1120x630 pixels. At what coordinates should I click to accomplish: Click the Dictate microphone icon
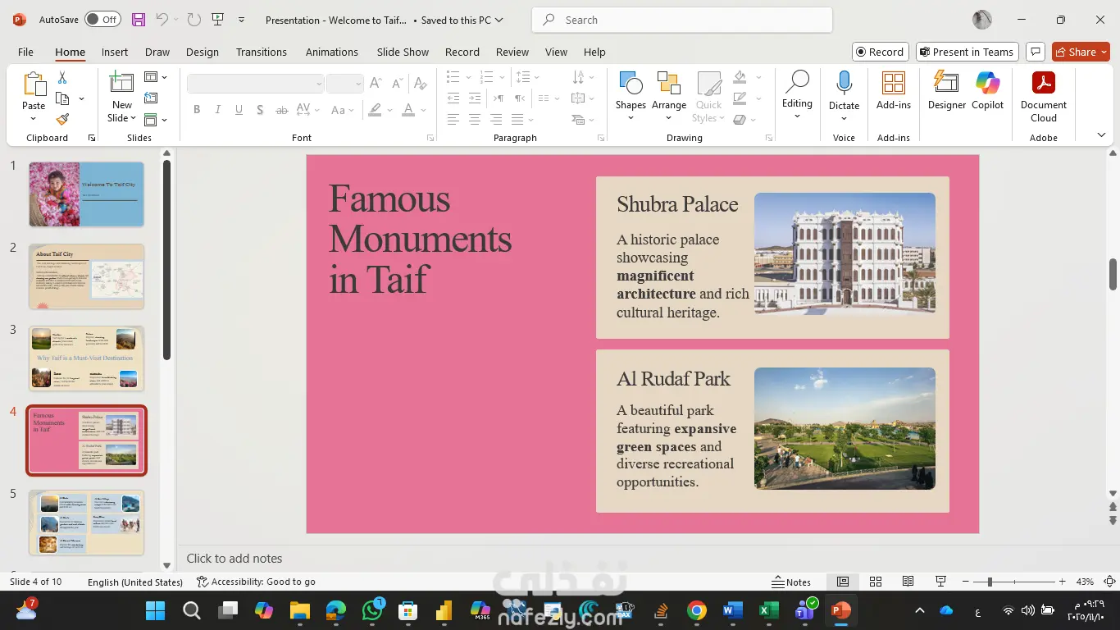point(844,83)
